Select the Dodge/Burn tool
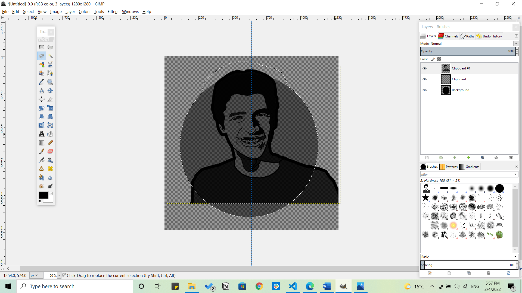The width and height of the screenshot is (522, 293). pyautogui.click(x=50, y=186)
